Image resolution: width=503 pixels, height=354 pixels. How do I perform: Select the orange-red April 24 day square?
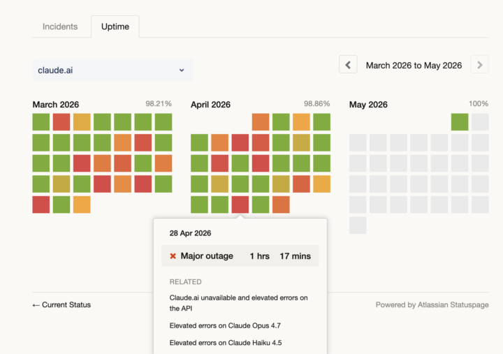[301, 184]
